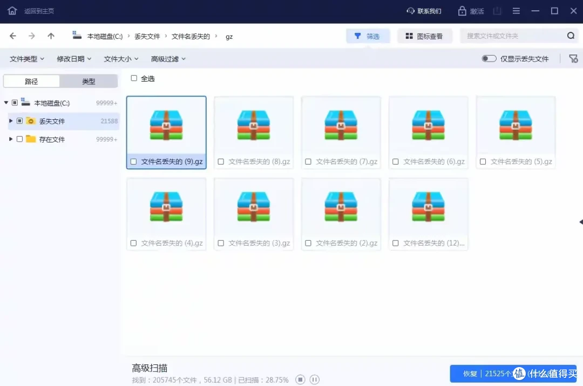
Task: Select 文件名丢失的 (6).gz archive icon
Action: coord(428,125)
